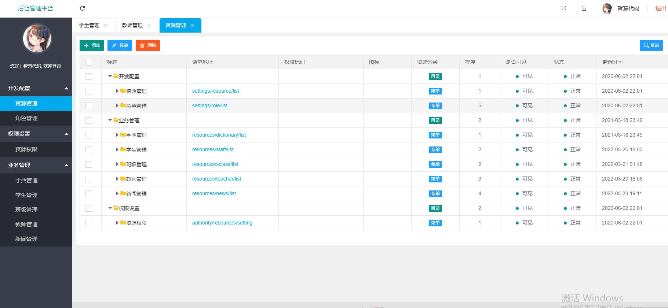Select 资源管理 in the sidebar
This screenshot has height=308, width=668.
click(x=36, y=104)
